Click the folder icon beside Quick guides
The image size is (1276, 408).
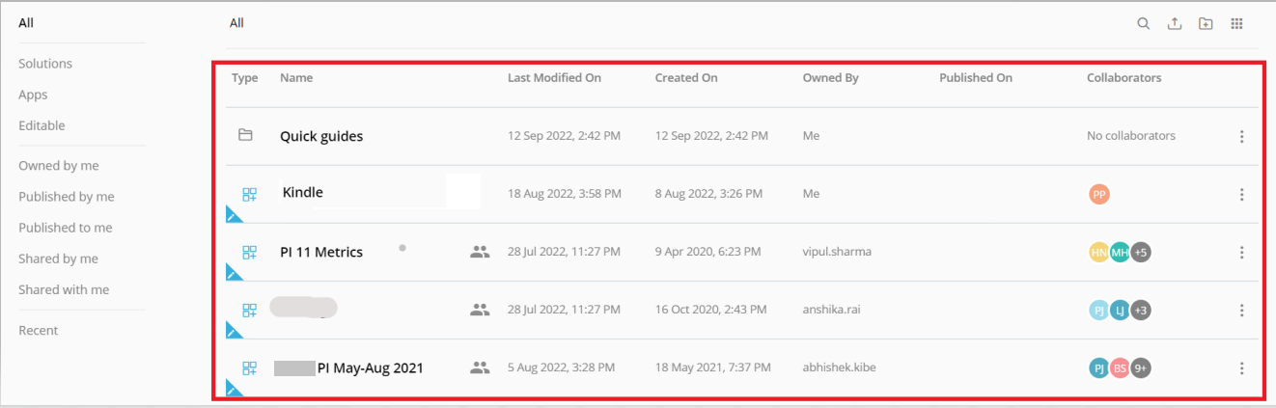pos(245,135)
